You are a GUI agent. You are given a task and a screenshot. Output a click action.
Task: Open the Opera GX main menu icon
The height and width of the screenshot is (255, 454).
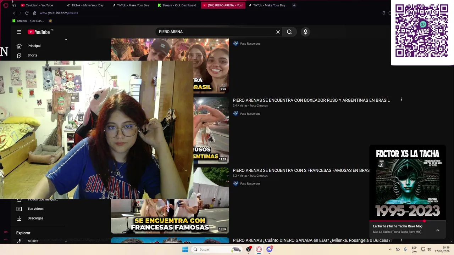tap(6, 5)
